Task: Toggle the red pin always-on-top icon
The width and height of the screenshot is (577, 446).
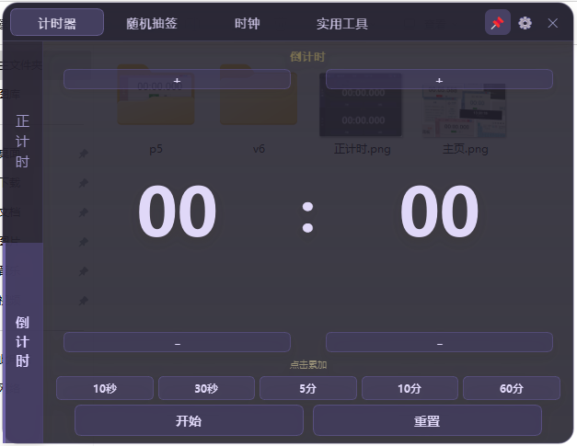Action: (498, 23)
